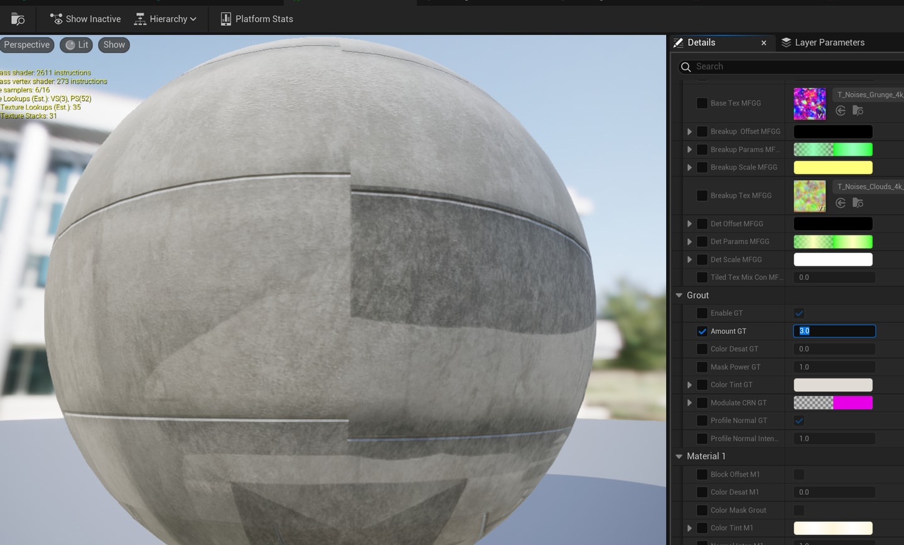The height and width of the screenshot is (545, 904).
Task: Toggle the Enable GT value checkbox
Action: pyautogui.click(x=799, y=313)
